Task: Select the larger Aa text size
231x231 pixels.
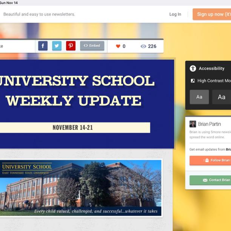Action: [221, 97]
